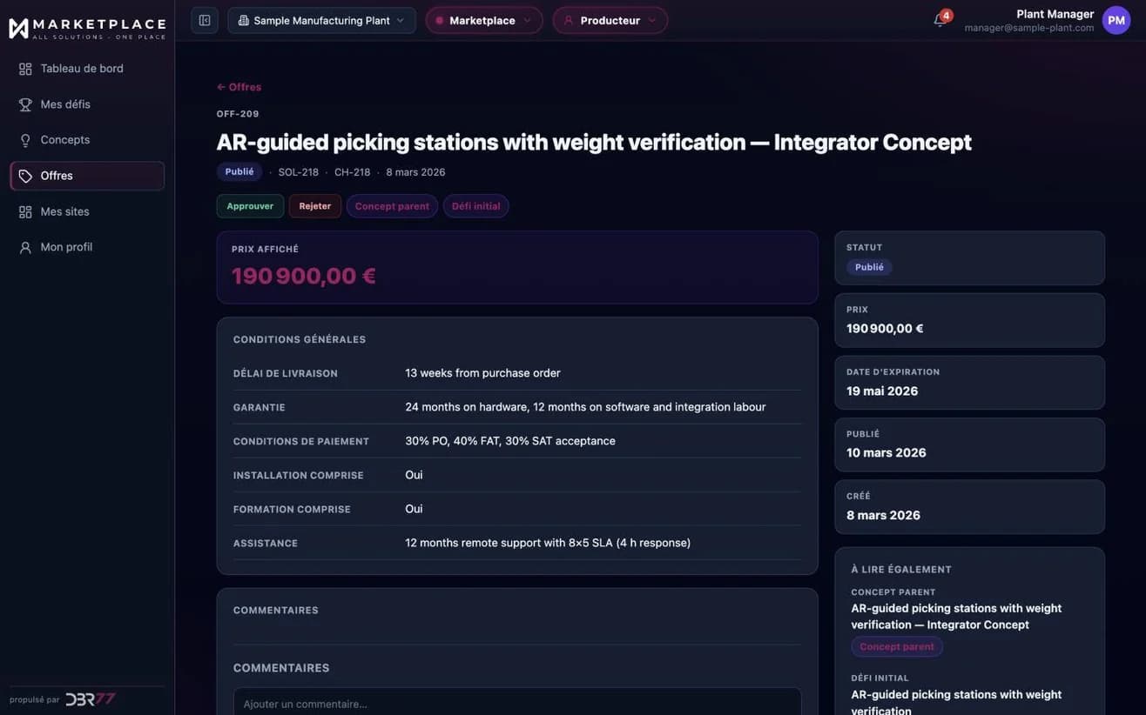Click manager@sample-plant.com email
Viewport: 1146px width, 715px height.
click(1029, 28)
